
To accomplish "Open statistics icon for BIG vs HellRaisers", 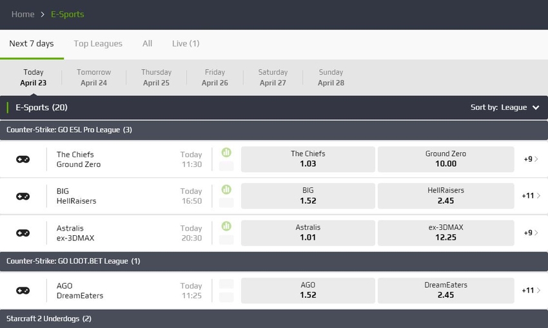I will click(x=226, y=189).
